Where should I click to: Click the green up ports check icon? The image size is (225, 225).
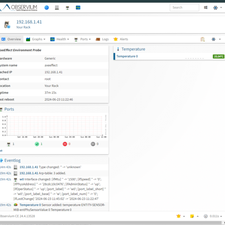click(x=37, y=144)
